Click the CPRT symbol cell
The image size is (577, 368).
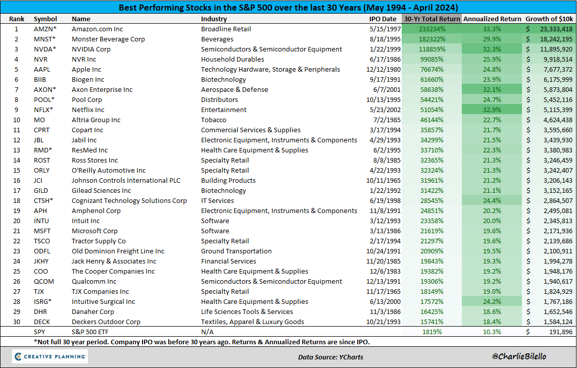pos(41,130)
